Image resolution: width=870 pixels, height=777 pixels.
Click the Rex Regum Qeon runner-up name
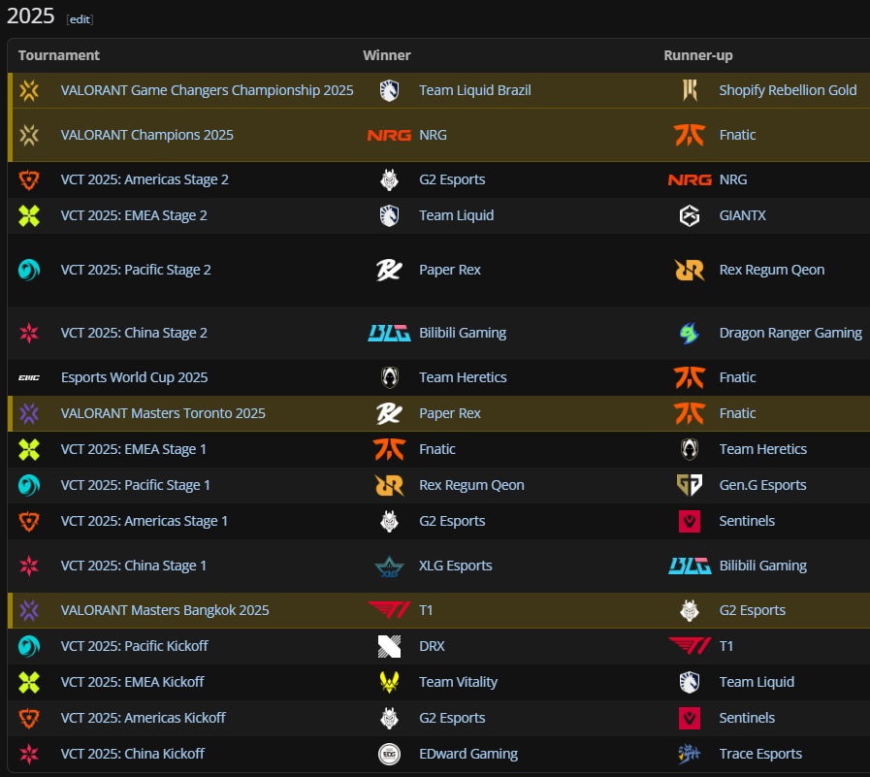[771, 270]
